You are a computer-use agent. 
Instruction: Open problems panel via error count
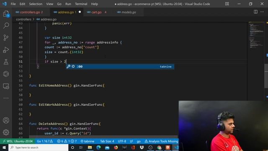[x=67, y=141]
